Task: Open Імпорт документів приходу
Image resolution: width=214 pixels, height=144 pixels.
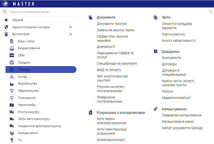Action: tap(182, 128)
